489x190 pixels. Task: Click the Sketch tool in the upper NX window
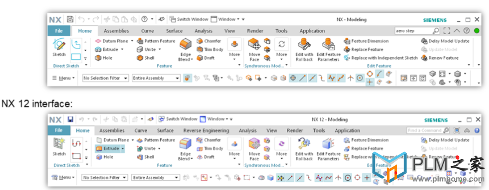59,48
